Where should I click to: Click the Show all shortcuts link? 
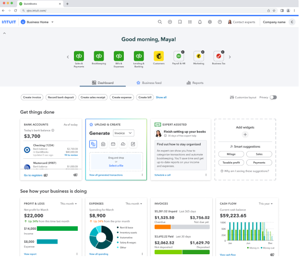pyautogui.click(x=161, y=97)
